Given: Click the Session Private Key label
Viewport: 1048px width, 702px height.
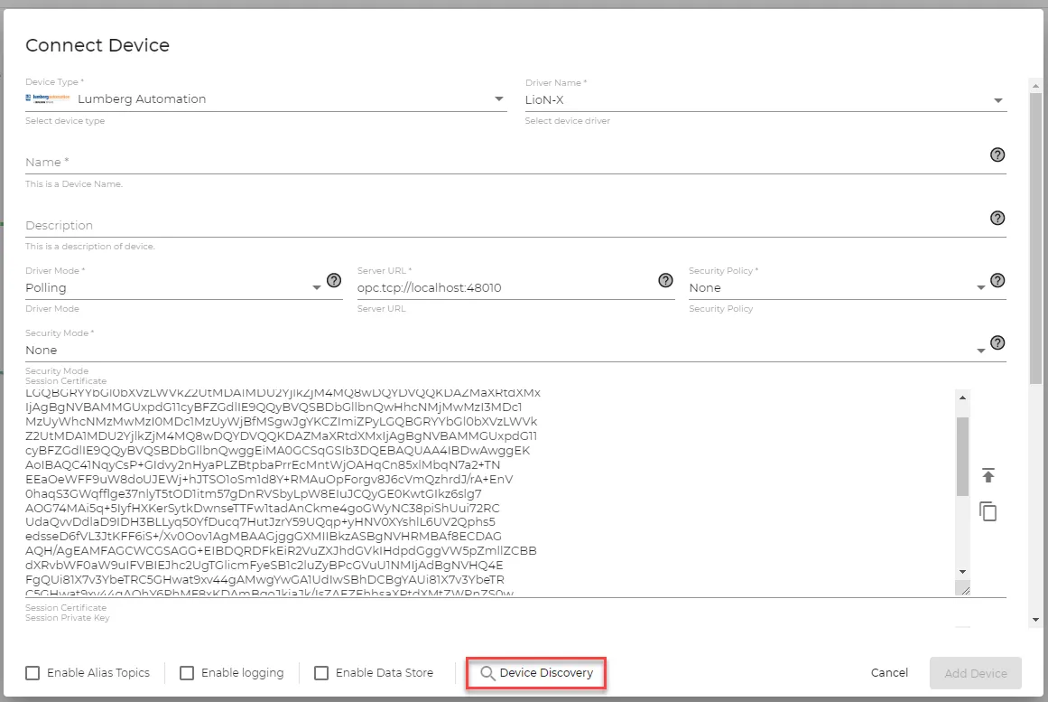Looking at the screenshot, I should pos(68,618).
